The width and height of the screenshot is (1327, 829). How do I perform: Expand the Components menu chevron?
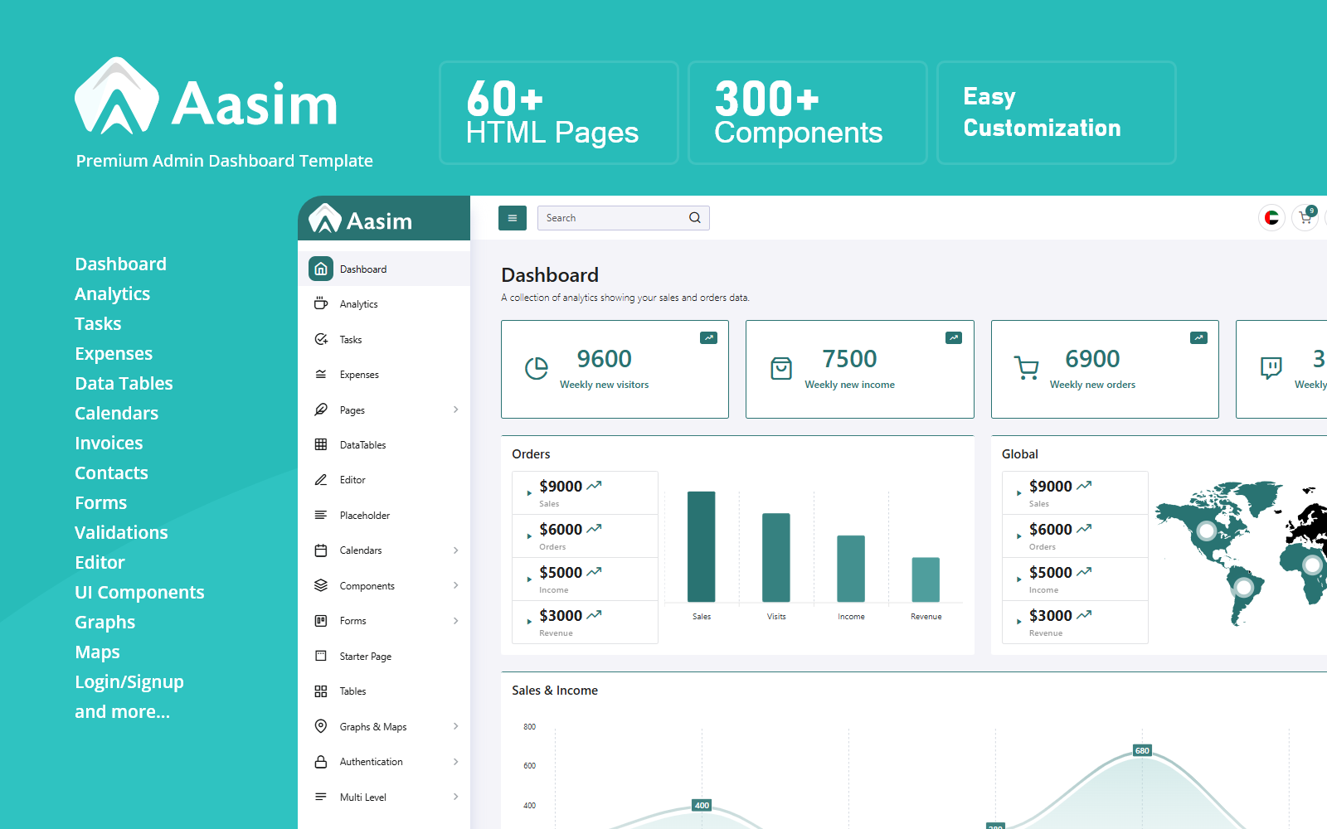point(455,585)
